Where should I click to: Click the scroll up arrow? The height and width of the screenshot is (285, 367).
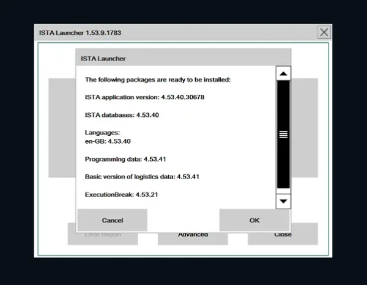[x=283, y=73]
